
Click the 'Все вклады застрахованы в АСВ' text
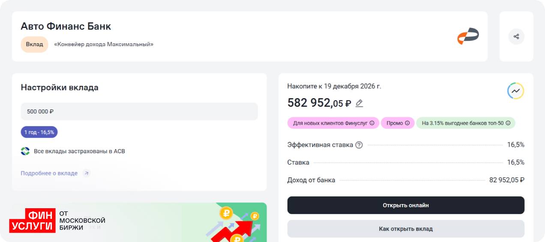(79, 151)
